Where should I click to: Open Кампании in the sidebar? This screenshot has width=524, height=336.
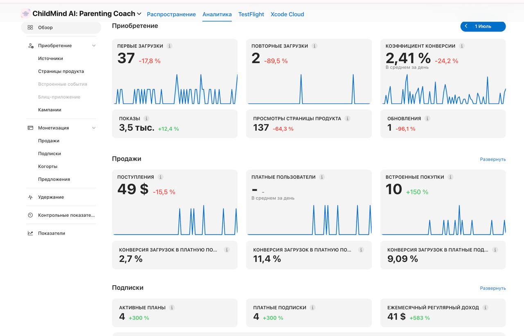(x=50, y=110)
